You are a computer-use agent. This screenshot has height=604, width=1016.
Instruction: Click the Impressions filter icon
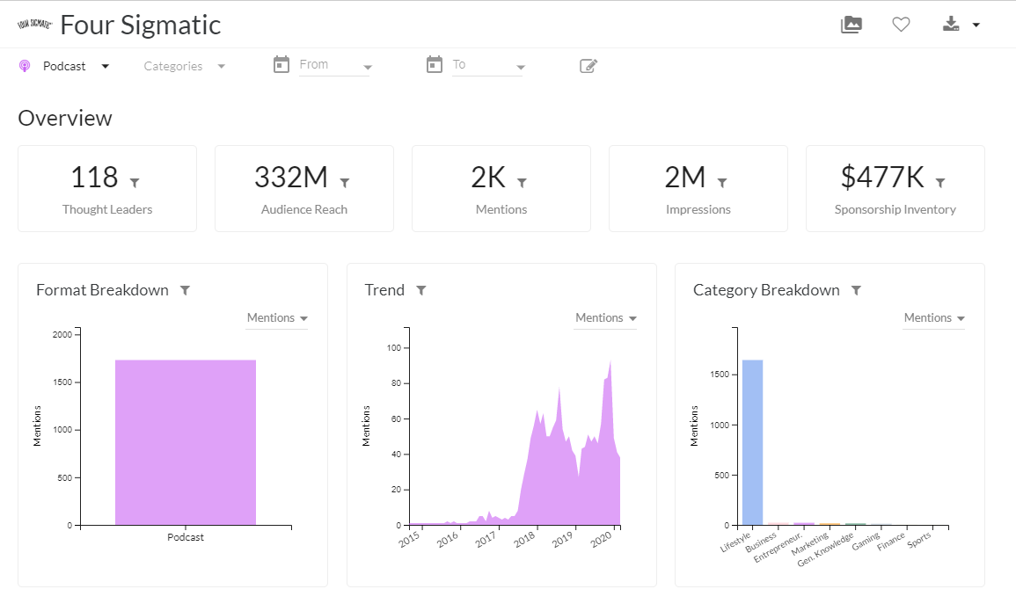(x=722, y=183)
